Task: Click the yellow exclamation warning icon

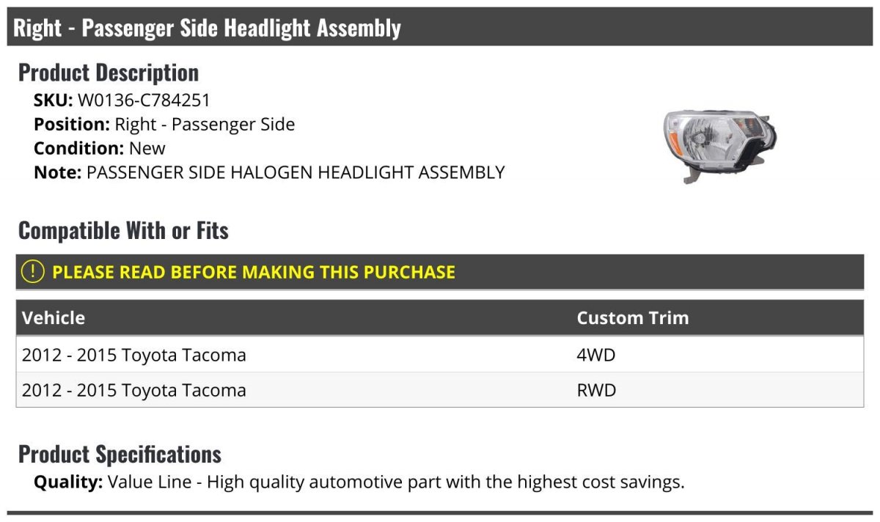Action: 33,272
